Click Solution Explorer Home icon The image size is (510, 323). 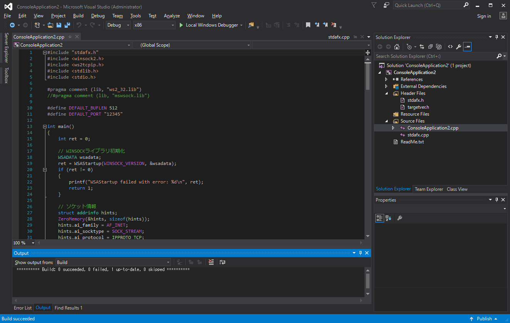click(397, 47)
